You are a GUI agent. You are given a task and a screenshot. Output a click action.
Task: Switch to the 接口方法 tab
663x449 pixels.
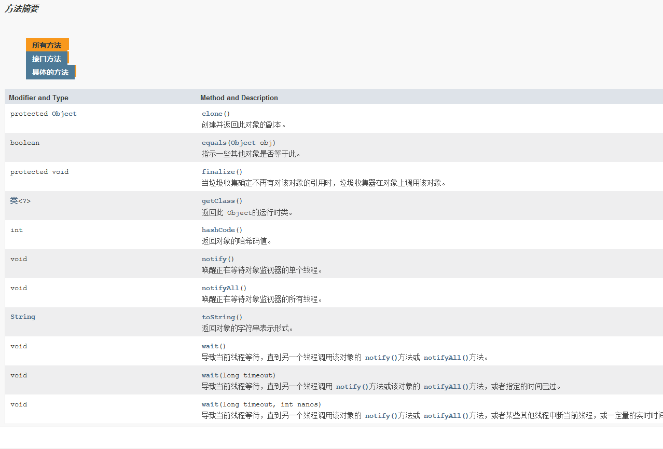47,59
